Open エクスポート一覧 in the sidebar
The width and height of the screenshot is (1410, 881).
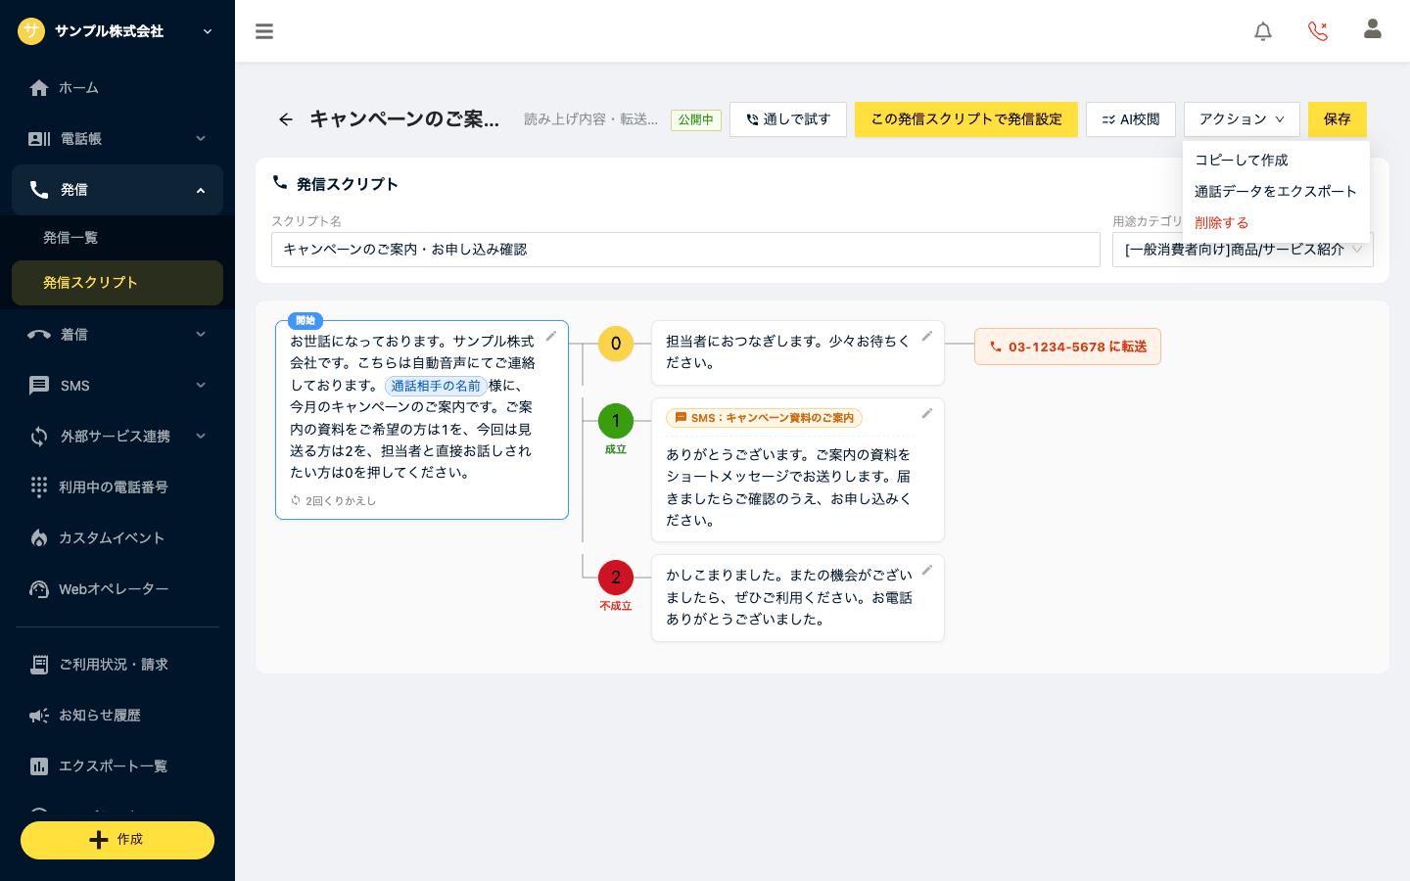tap(117, 766)
